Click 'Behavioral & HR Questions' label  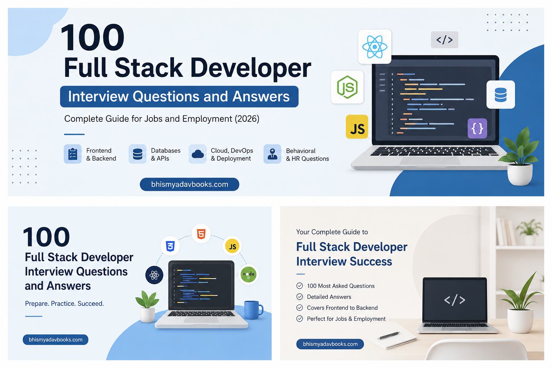[x=307, y=155]
